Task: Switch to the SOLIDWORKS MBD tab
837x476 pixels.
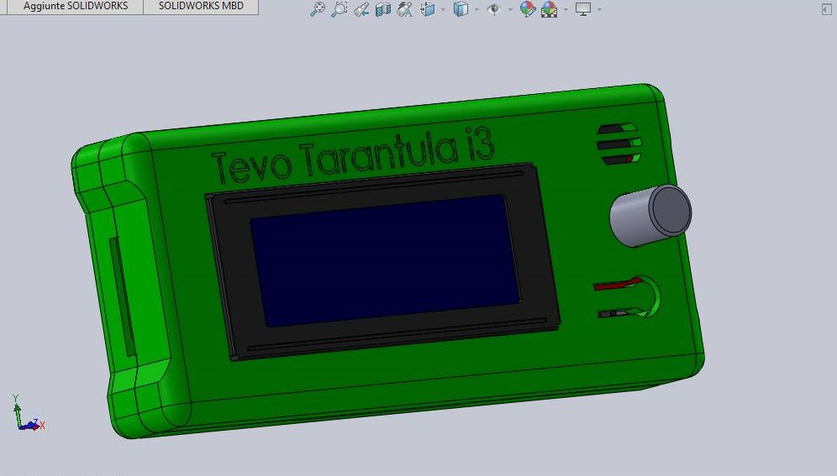Action: [x=201, y=7]
